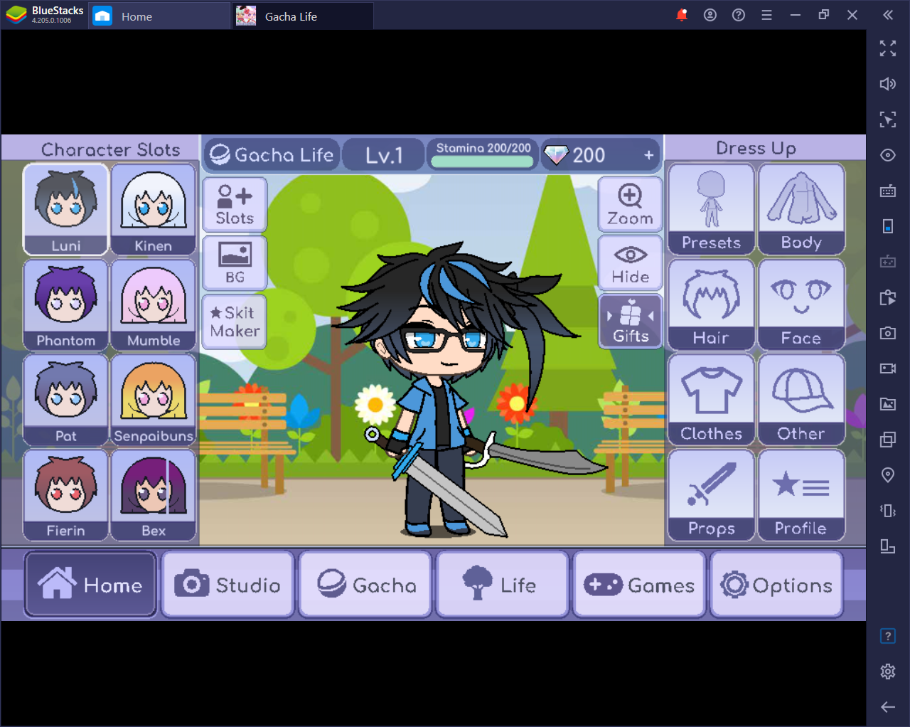Switch to the Studio tab
The height and width of the screenshot is (727, 910).
pyautogui.click(x=227, y=584)
